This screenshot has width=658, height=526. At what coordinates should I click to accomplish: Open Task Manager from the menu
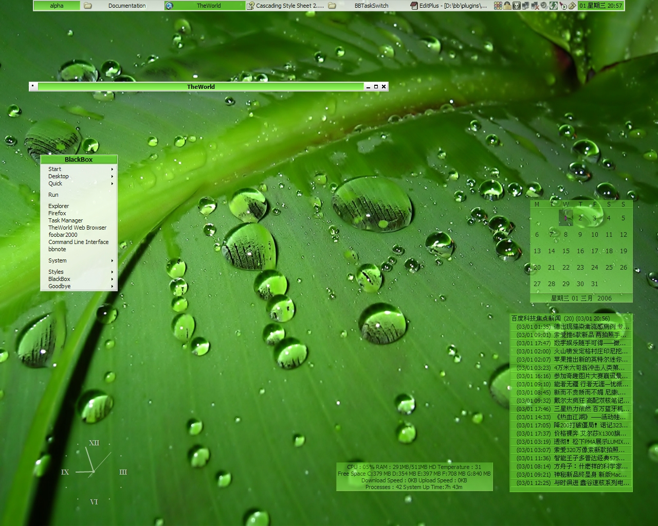tap(79, 220)
